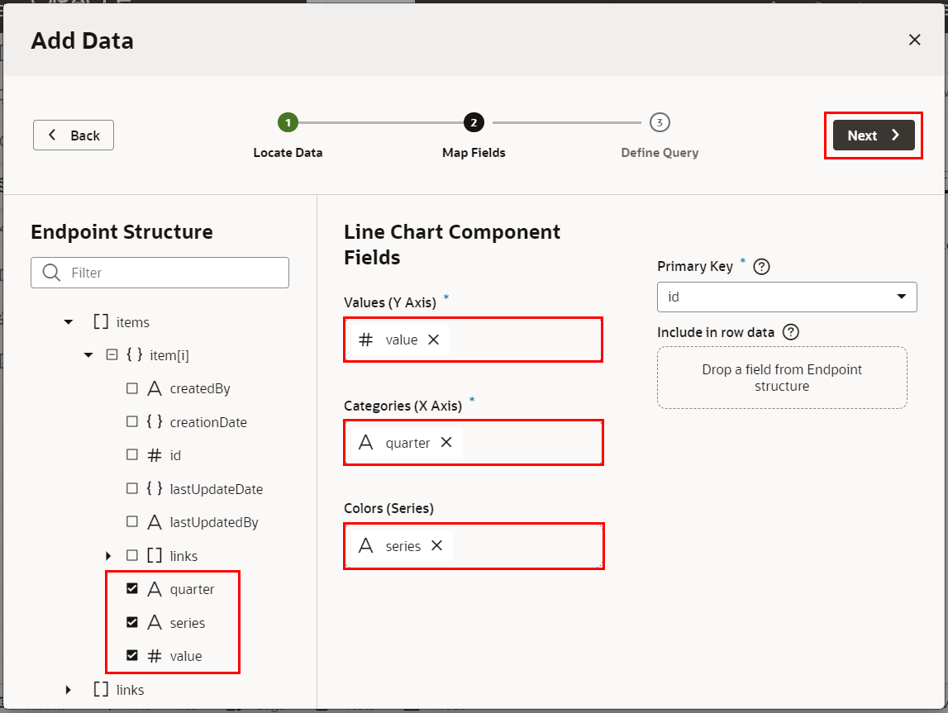
Task: Click Primary Key help question mark icon
Action: [x=762, y=267]
